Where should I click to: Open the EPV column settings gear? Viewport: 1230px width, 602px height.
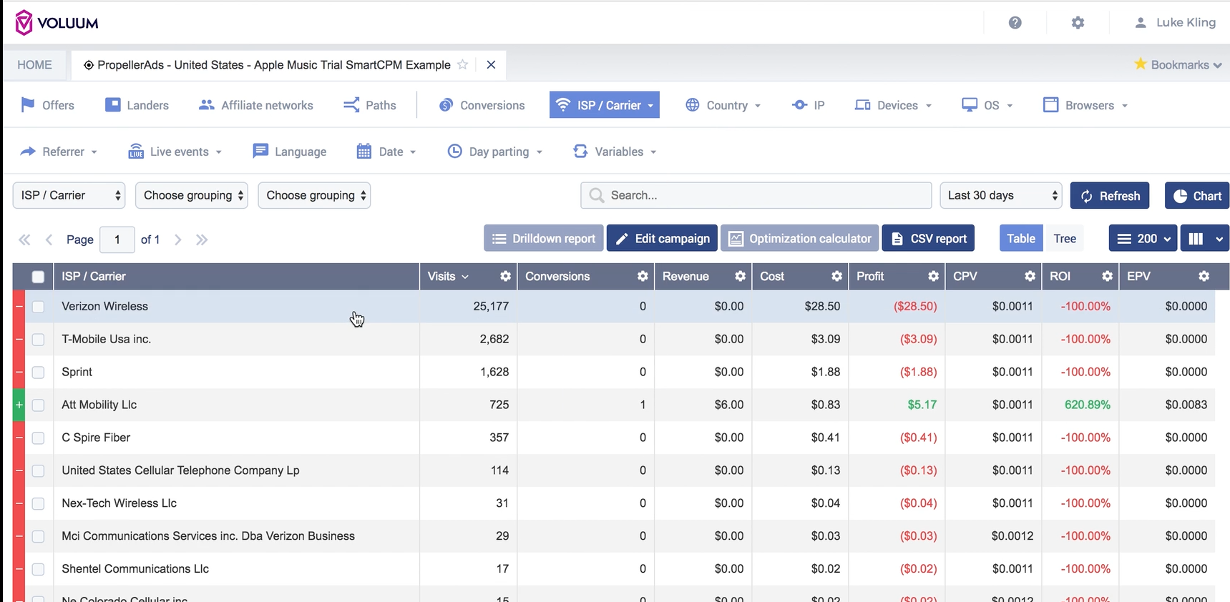pos(1204,276)
